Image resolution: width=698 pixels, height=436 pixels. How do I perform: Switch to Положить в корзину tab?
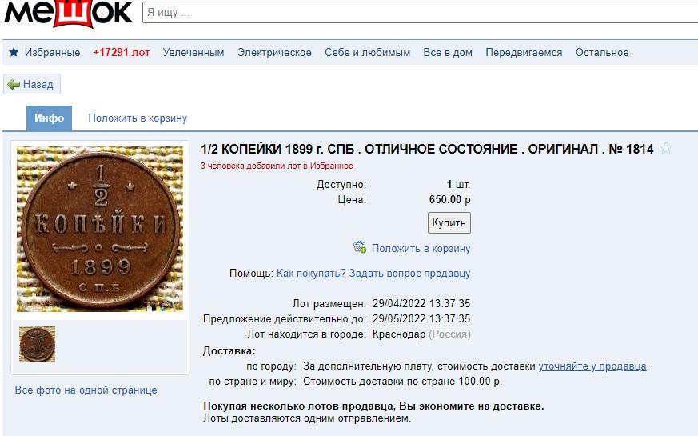click(x=138, y=118)
